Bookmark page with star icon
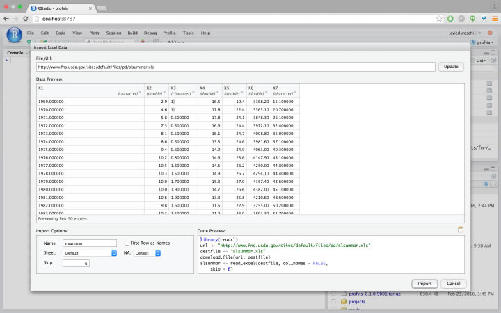Image resolution: width=501 pixels, height=313 pixels. pyautogui.click(x=439, y=19)
